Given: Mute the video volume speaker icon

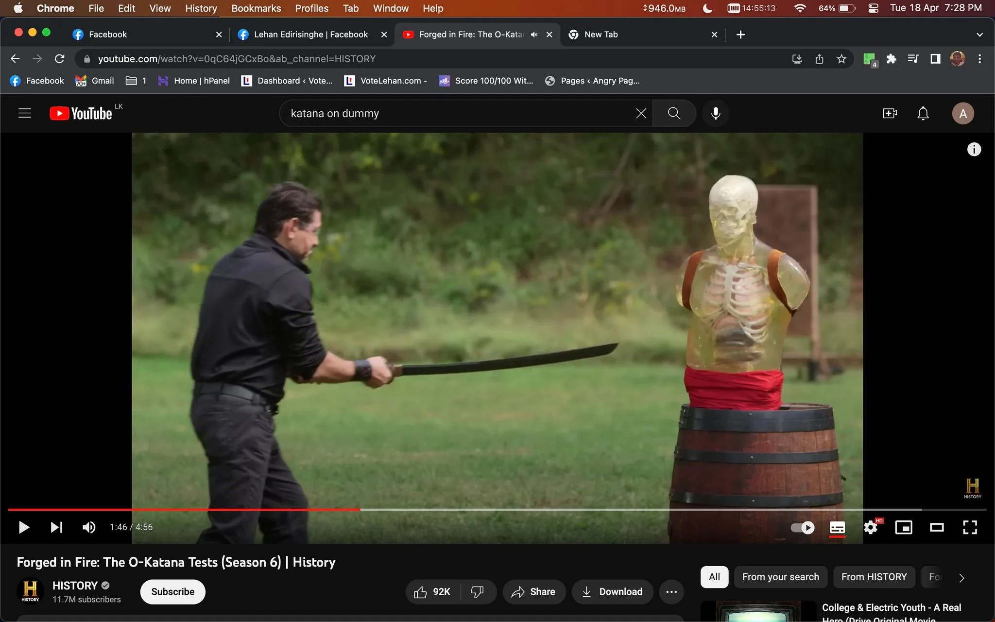Looking at the screenshot, I should point(89,527).
